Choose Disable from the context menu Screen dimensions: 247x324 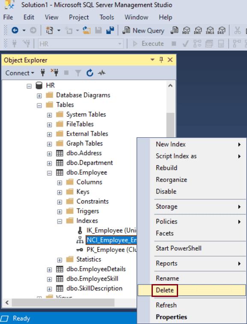pyautogui.click(x=192, y=191)
